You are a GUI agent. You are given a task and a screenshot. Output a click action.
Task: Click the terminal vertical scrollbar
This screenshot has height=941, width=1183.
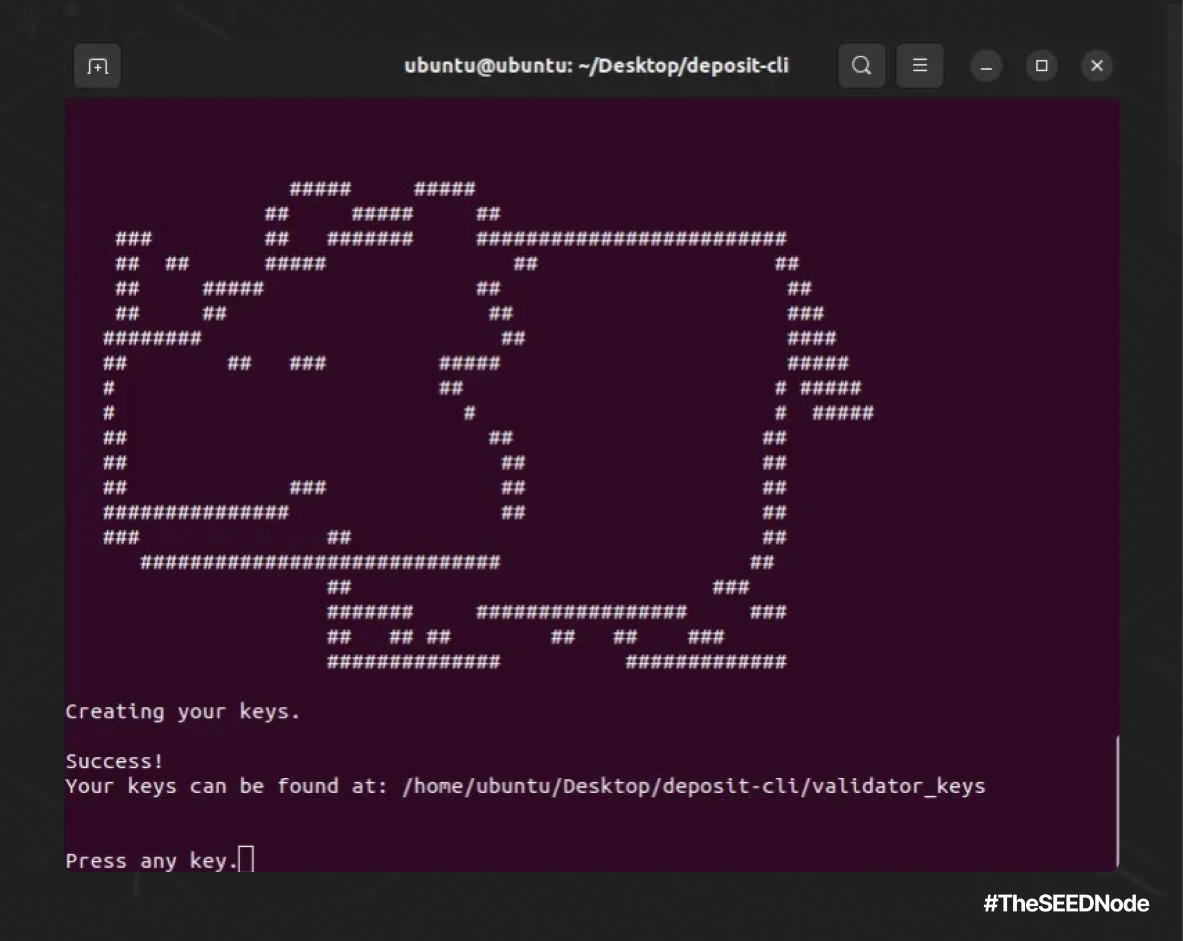point(1117,801)
